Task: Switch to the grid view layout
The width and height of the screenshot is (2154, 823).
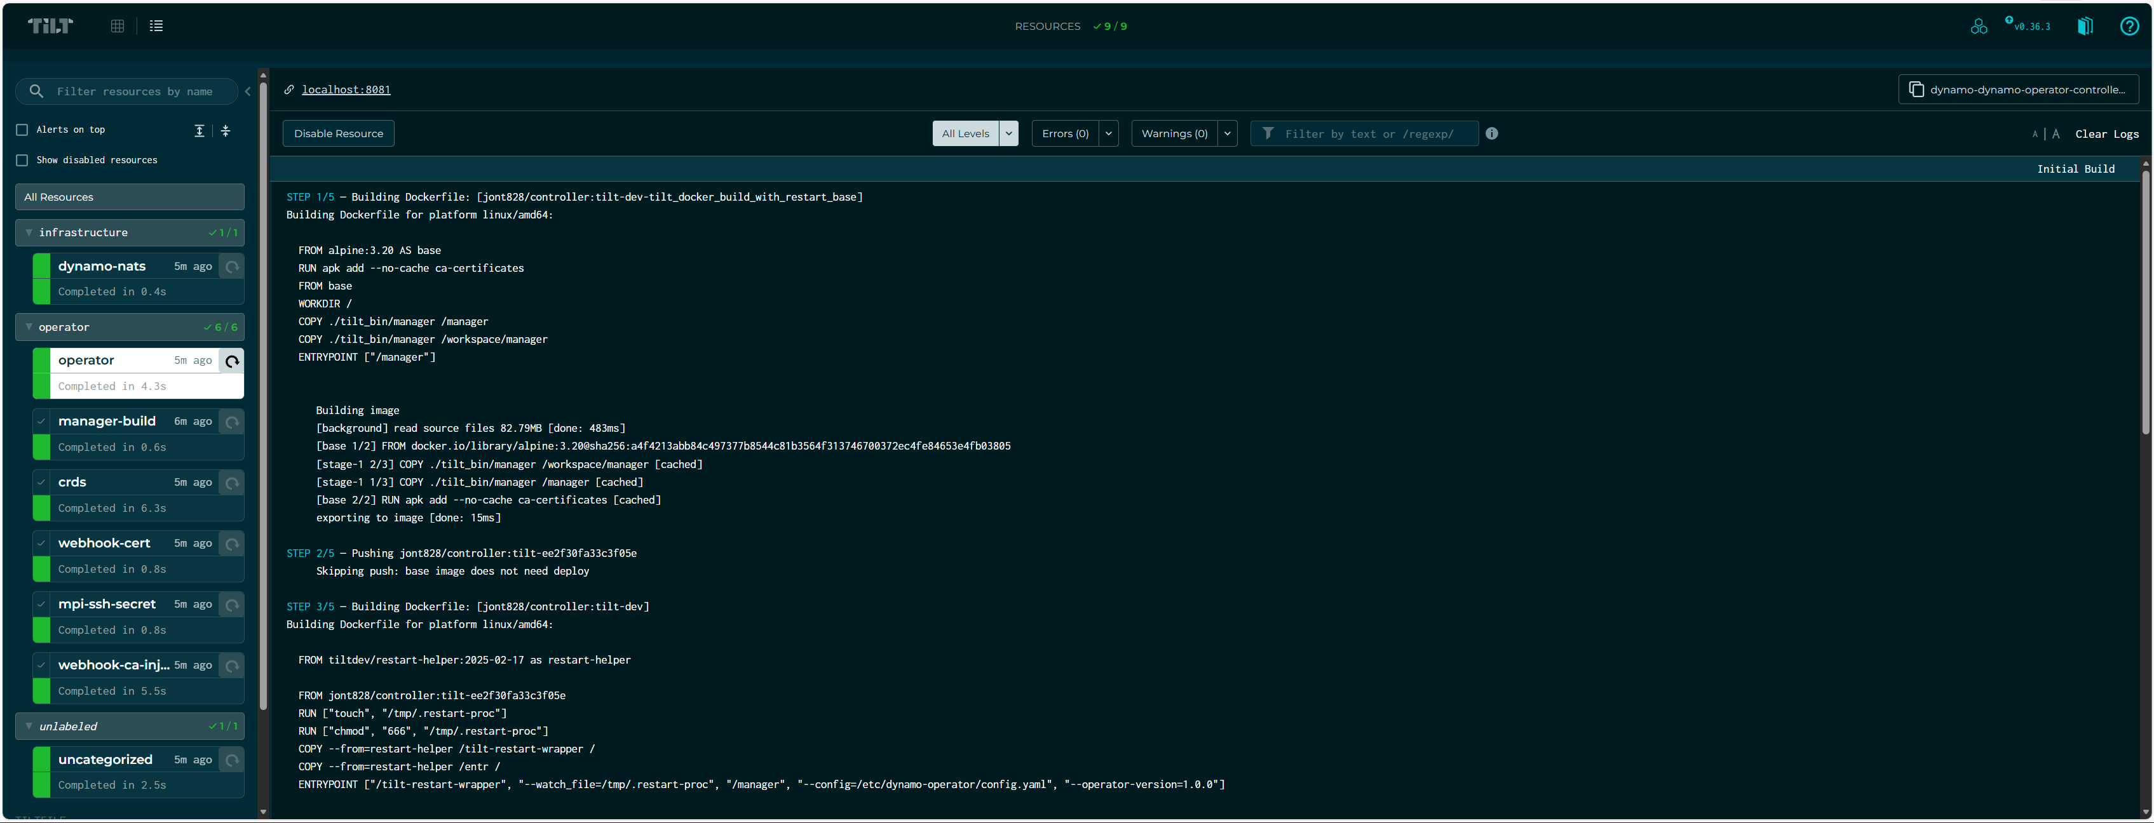Action: click(x=117, y=26)
